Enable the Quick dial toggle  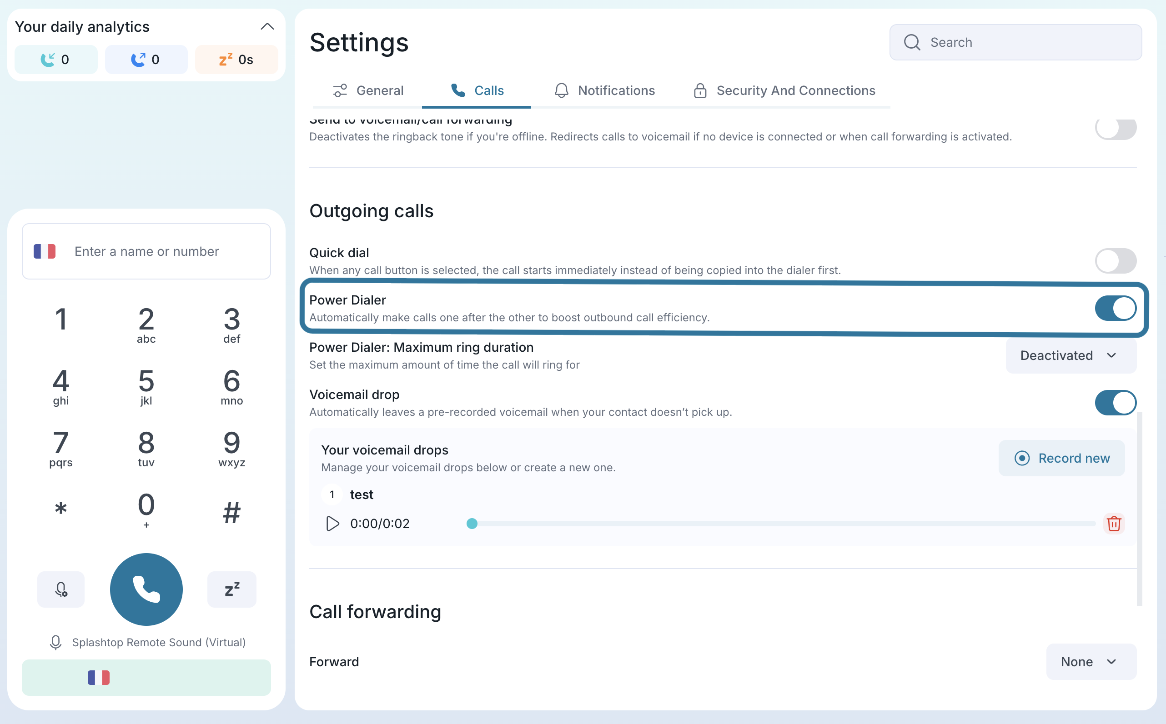(1116, 260)
